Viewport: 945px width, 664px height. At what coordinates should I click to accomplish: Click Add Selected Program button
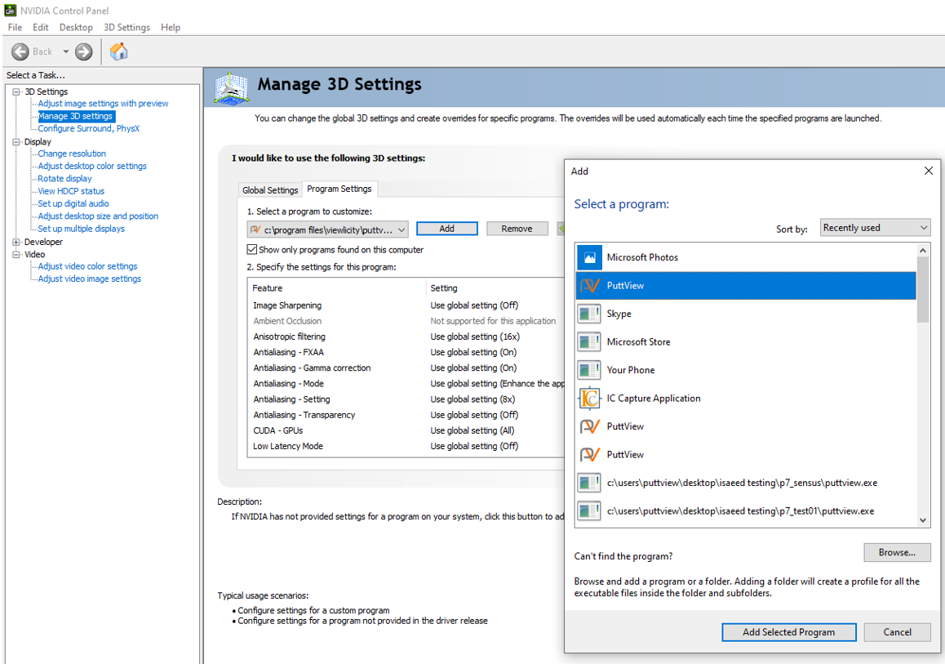pos(789,632)
